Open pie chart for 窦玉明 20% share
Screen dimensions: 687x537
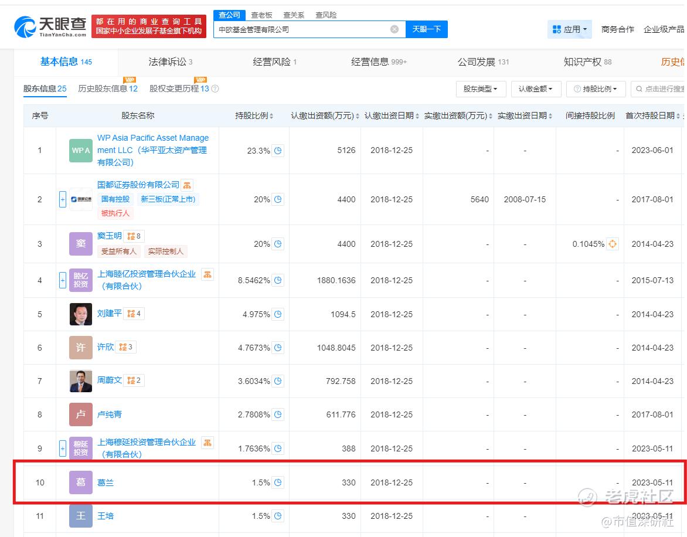click(278, 244)
